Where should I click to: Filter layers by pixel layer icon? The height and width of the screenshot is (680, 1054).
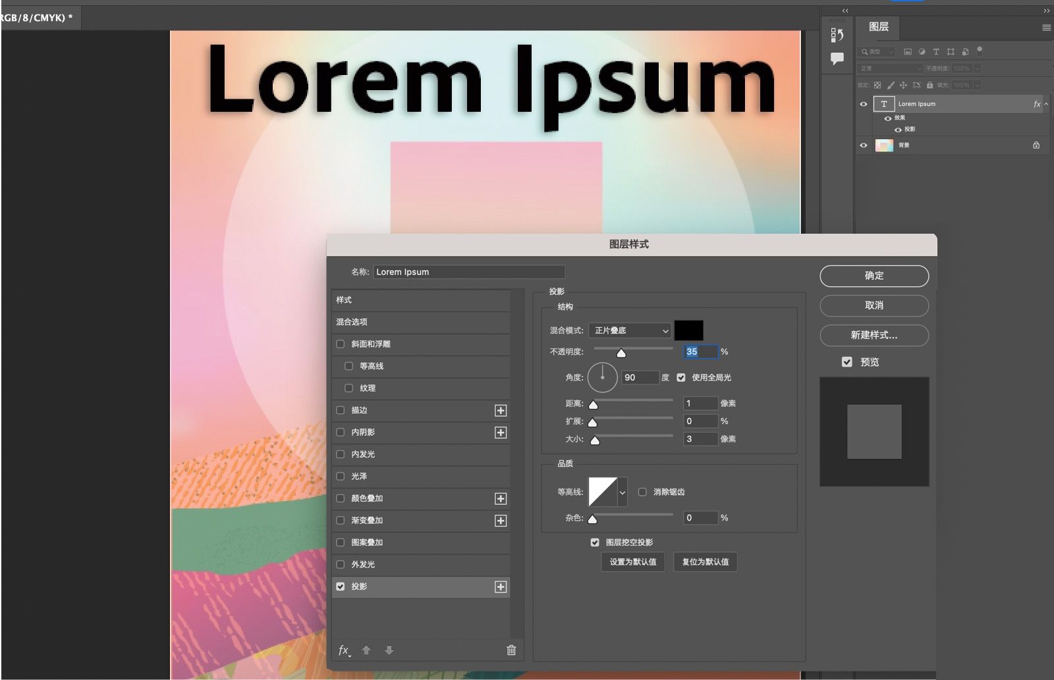tap(908, 51)
